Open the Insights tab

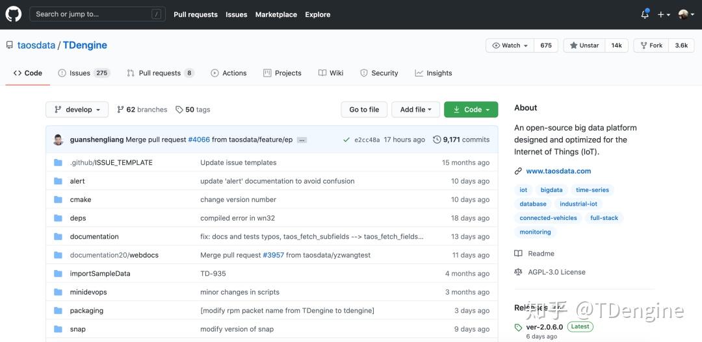pyautogui.click(x=434, y=73)
